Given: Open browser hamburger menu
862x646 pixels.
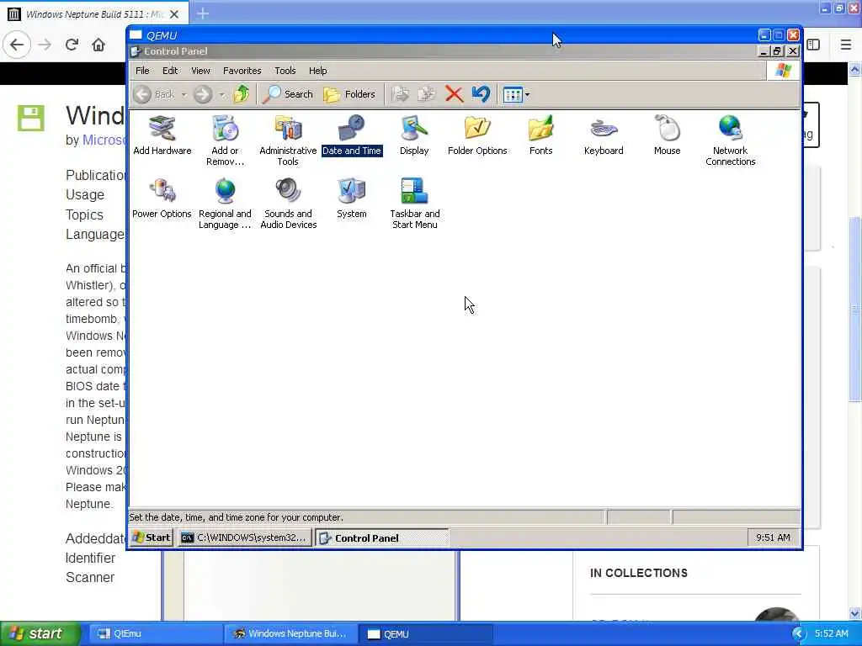Looking at the screenshot, I should point(846,45).
